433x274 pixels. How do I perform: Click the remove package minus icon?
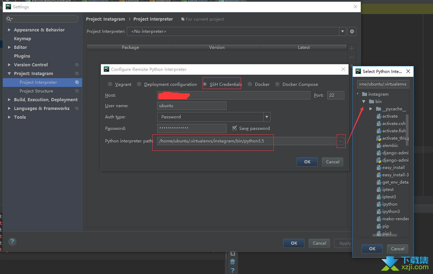point(352,57)
